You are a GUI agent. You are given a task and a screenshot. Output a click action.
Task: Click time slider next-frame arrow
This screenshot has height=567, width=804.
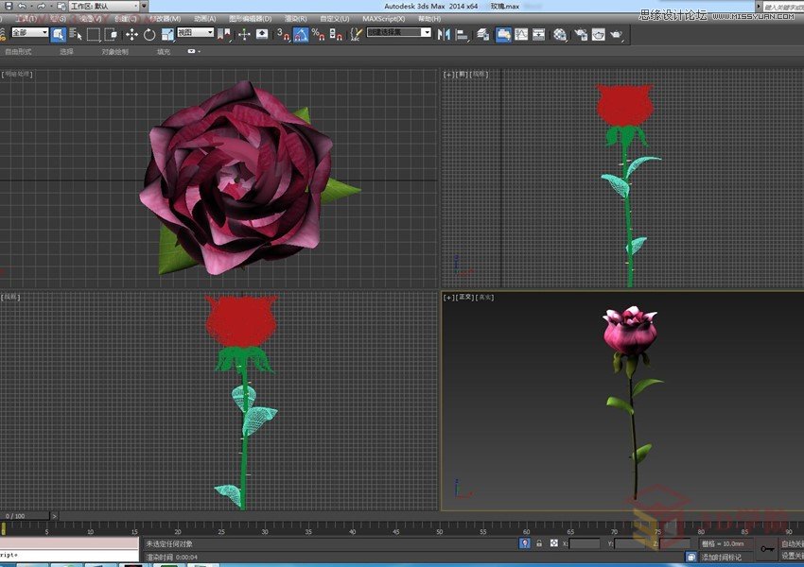click(54, 516)
